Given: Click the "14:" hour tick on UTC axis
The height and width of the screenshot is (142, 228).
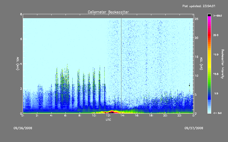Looking at the screenshot, I should [123, 116].
